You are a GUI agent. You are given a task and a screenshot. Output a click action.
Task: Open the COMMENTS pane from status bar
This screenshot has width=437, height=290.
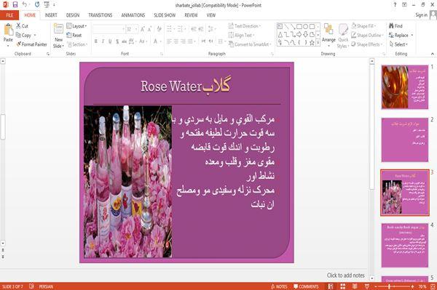[306, 286]
